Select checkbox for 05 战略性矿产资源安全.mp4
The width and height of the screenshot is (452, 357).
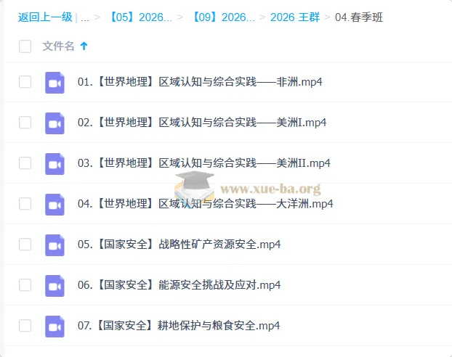pyautogui.click(x=25, y=244)
